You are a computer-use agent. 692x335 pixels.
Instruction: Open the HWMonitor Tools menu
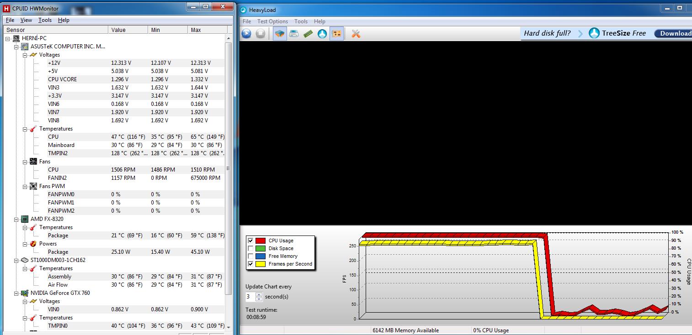pos(45,20)
